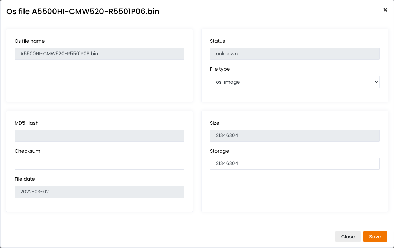Click the dialog title Os file A5500HI-CMW520-R5501P06.bin

point(83,11)
